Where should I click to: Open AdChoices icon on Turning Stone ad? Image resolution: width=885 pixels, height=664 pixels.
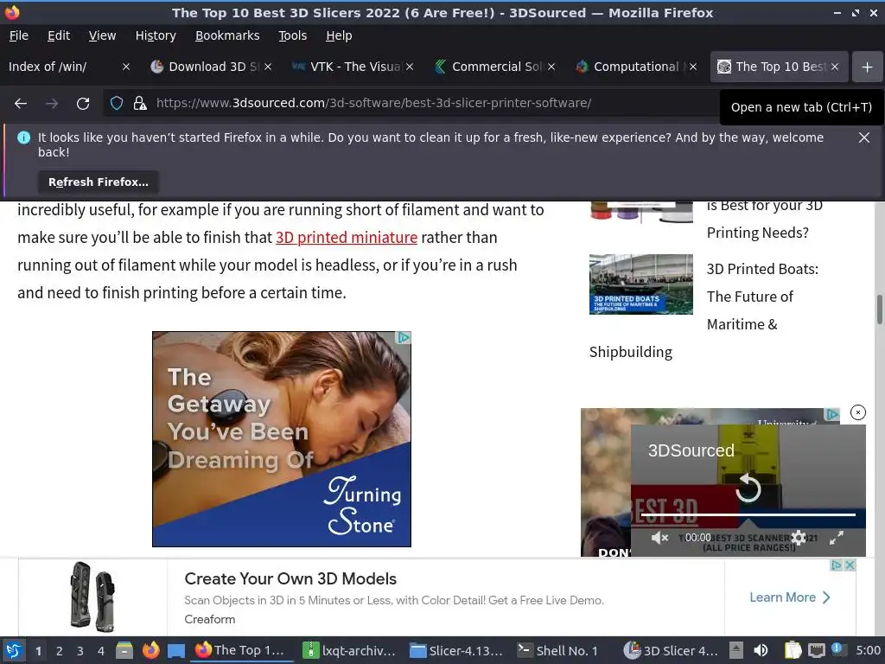click(x=404, y=338)
